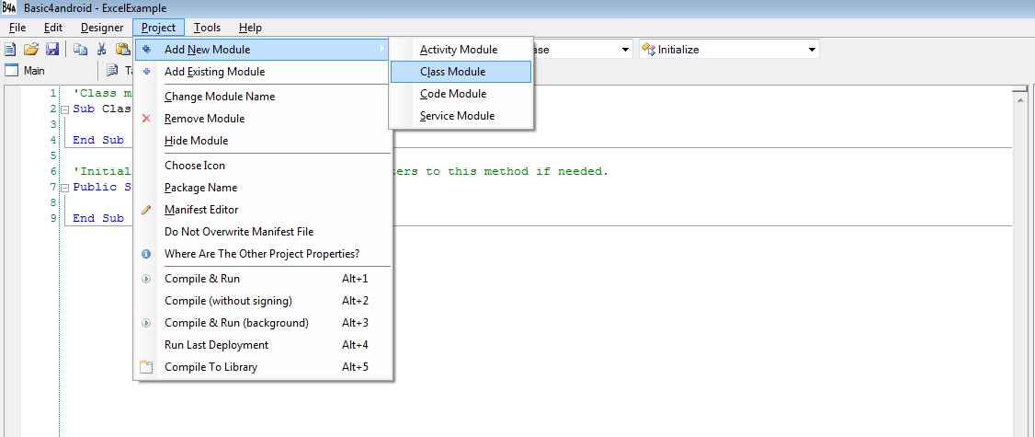This screenshot has width=1035, height=437.
Task: Open Where Are The Other Project Properties
Action: pyautogui.click(x=262, y=254)
